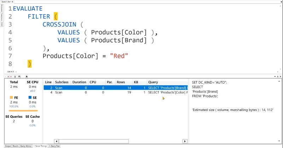The width and height of the screenshot is (283, 148).
Task: Switch to the Query History tab
Action: tap(25, 146)
